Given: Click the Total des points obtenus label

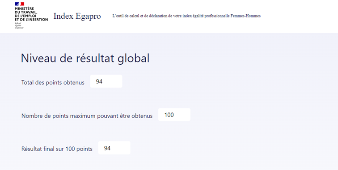Looking at the screenshot, I should [x=53, y=83].
